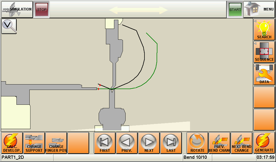This screenshot has width=276, height=162.
Task: Run Calc. Develop. calculation
Action: (x=12, y=143)
